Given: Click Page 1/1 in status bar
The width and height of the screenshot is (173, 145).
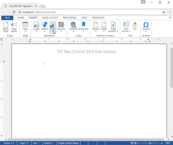Looking at the screenshot, I should [24, 143].
